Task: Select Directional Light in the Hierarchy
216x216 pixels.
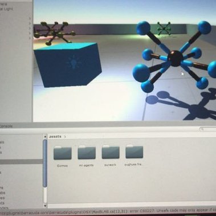Action: point(6,9)
